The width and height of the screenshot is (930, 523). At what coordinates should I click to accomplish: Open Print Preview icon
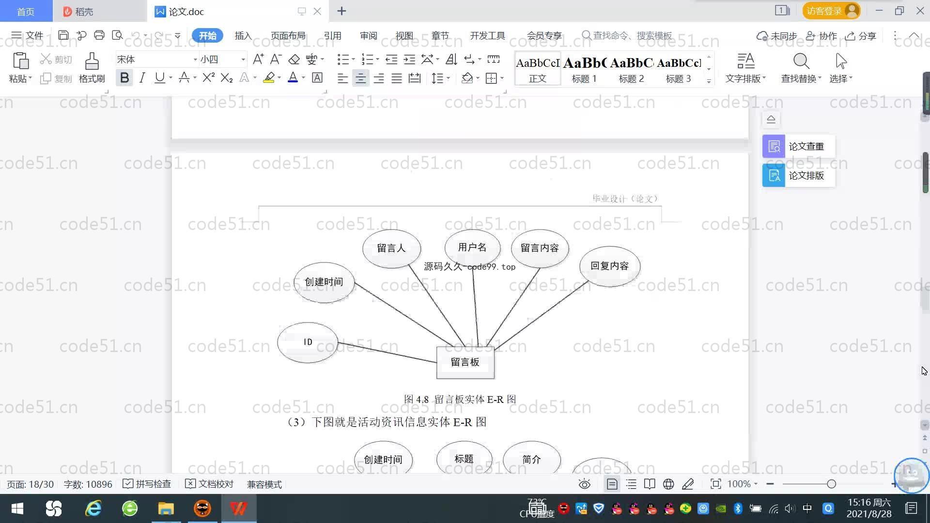[117, 35]
